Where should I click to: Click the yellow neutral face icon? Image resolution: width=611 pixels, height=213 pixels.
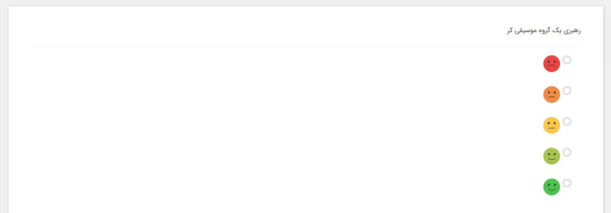pyautogui.click(x=551, y=125)
